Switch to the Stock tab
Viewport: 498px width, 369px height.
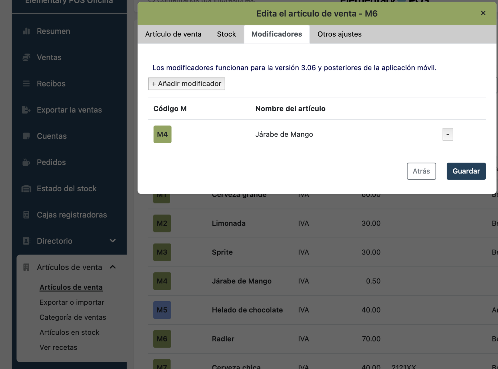point(226,34)
